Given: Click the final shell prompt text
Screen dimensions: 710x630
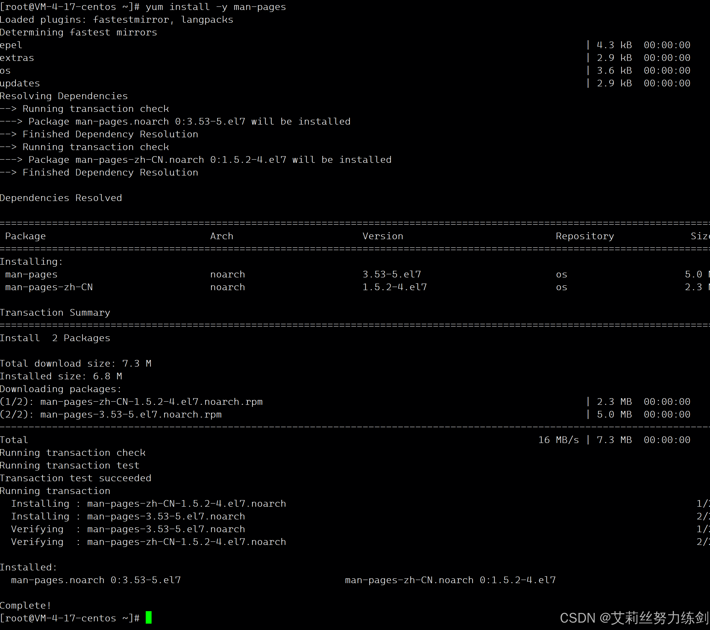Looking at the screenshot, I should coord(70,618).
